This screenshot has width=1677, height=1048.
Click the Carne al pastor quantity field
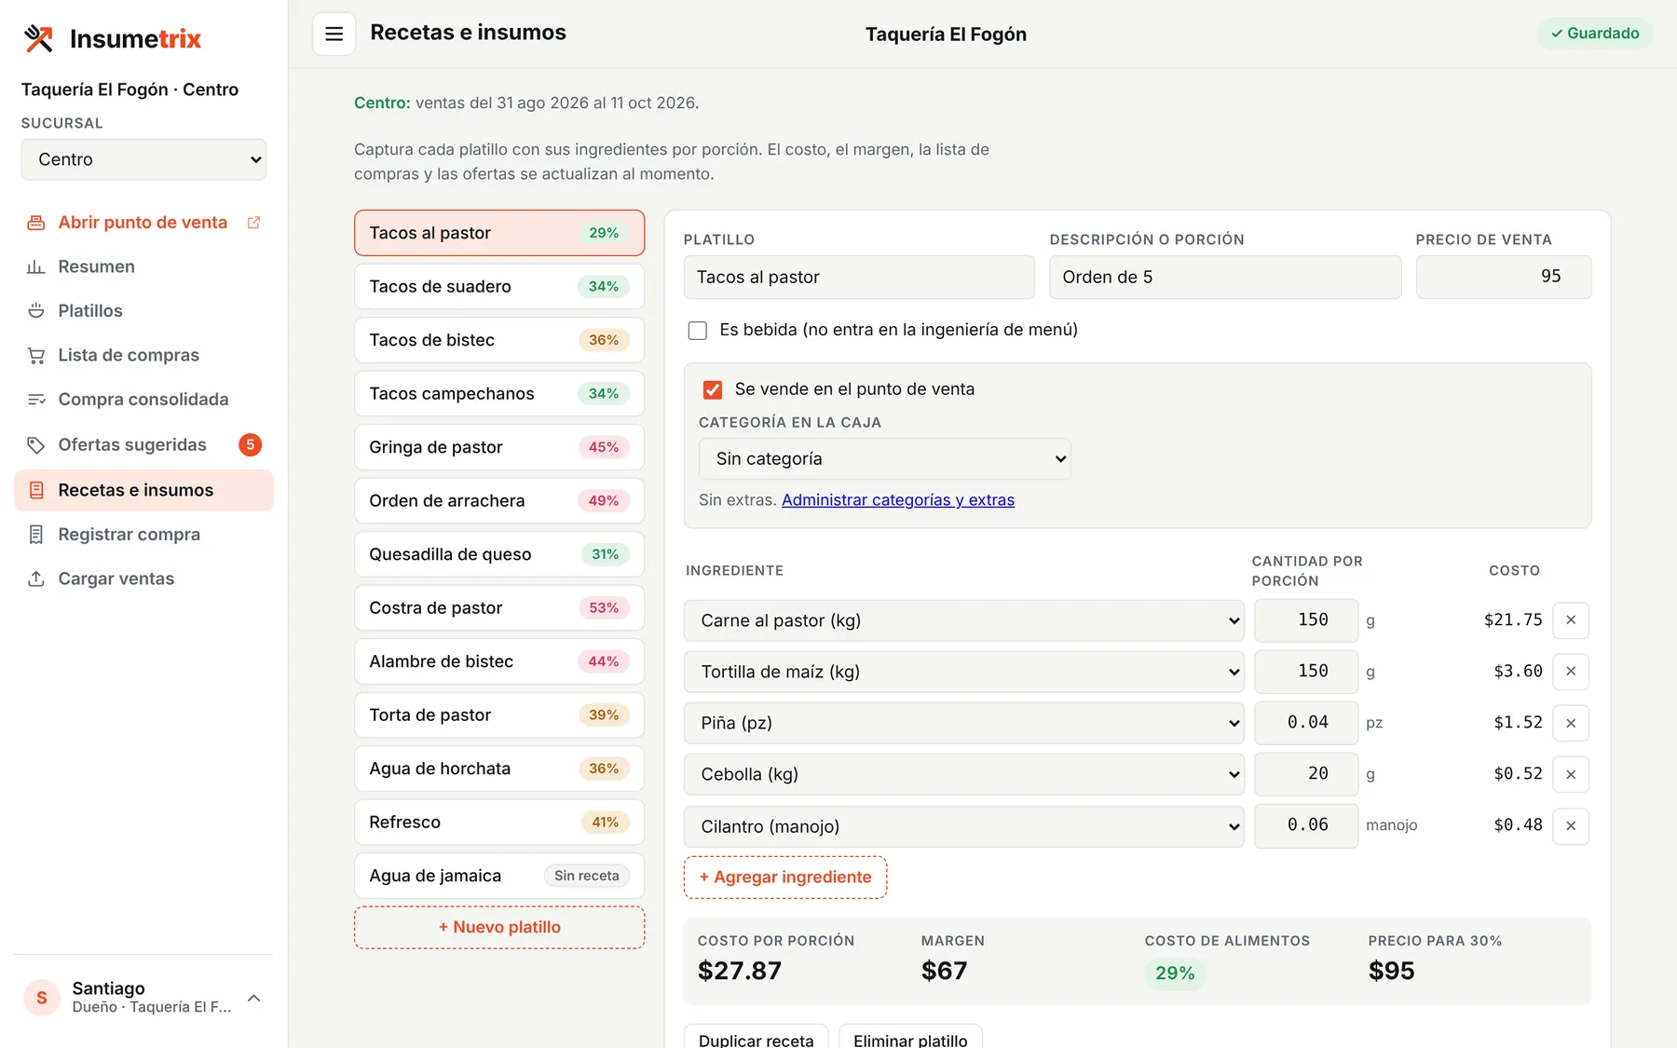click(x=1306, y=620)
